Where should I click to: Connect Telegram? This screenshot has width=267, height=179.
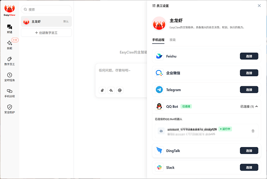click(x=249, y=90)
